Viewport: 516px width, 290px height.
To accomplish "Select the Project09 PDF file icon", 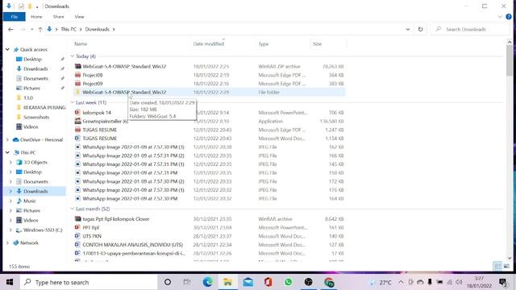I will 77,84.
